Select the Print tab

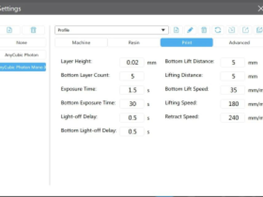click(186, 42)
